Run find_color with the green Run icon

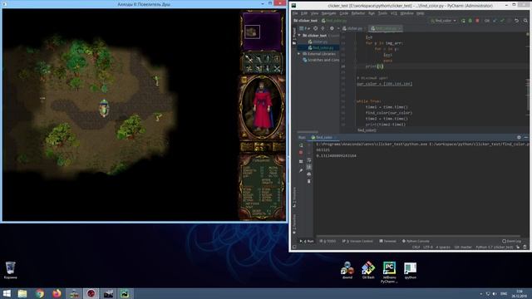pos(463,21)
